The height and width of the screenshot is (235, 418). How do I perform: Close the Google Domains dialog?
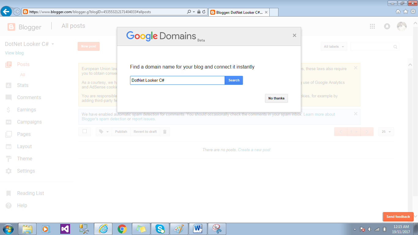(x=294, y=35)
